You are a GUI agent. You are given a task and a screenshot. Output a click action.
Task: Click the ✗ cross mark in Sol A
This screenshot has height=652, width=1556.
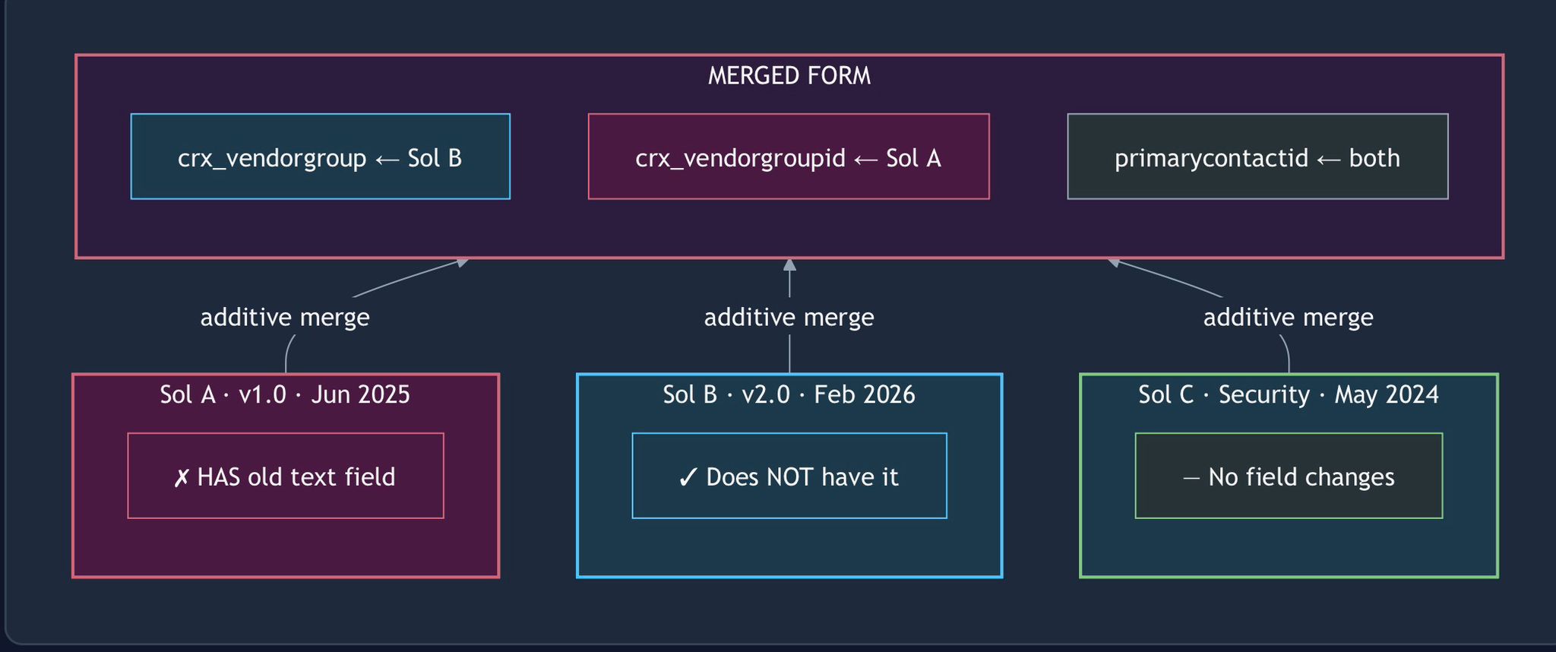181,478
